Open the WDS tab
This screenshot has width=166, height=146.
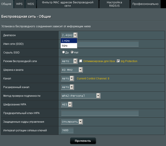click(31, 4)
